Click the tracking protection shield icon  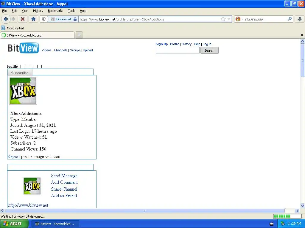point(44,19)
